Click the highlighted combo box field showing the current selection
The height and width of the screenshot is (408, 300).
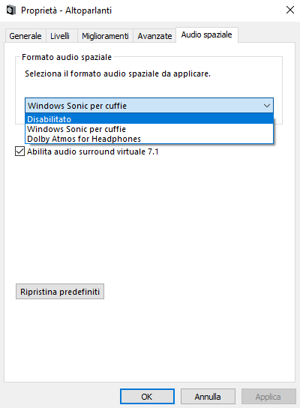(149, 106)
